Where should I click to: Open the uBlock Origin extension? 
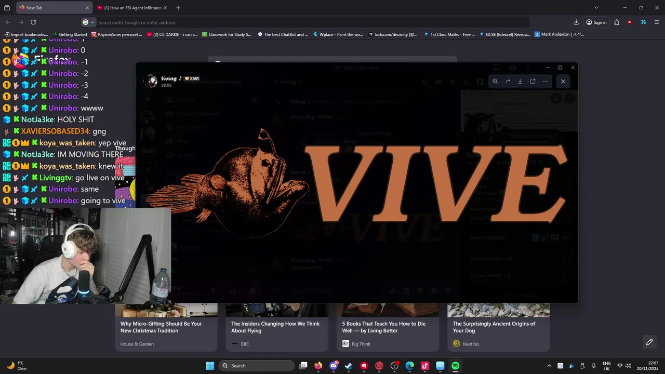[x=630, y=22]
